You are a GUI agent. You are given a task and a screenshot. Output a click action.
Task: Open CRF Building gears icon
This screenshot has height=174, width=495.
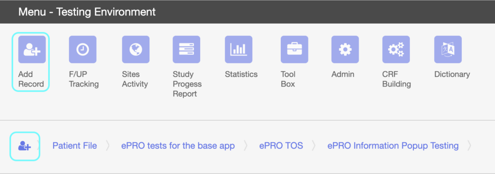click(396, 49)
